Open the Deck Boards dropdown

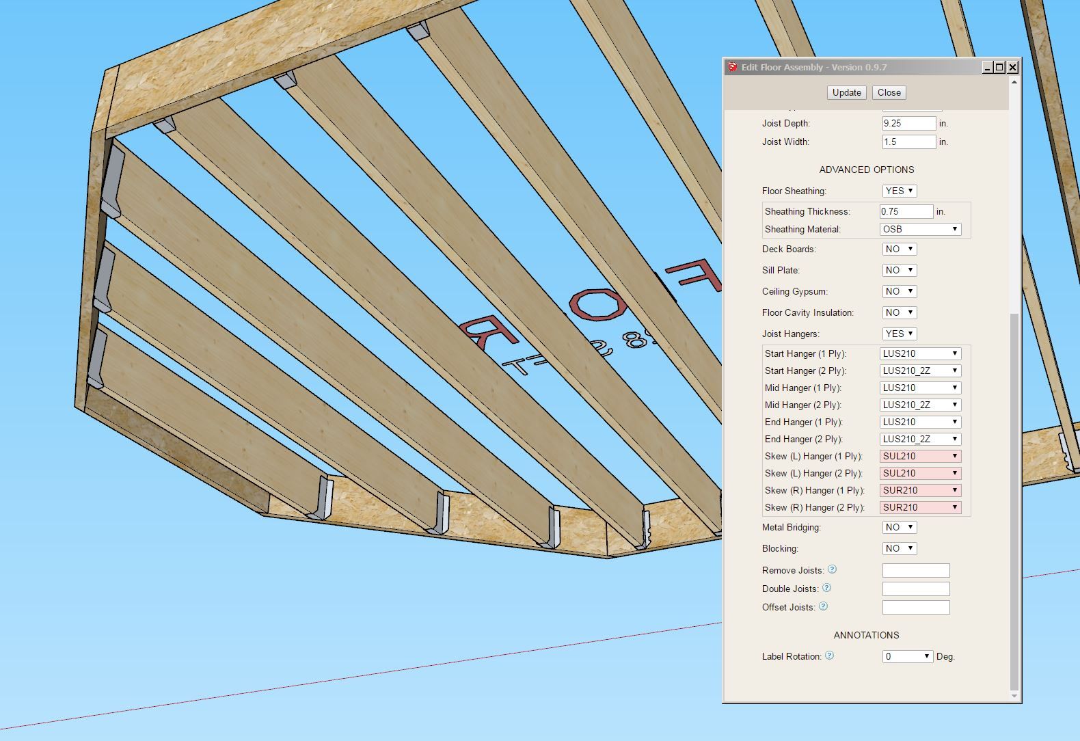point(900,249)
